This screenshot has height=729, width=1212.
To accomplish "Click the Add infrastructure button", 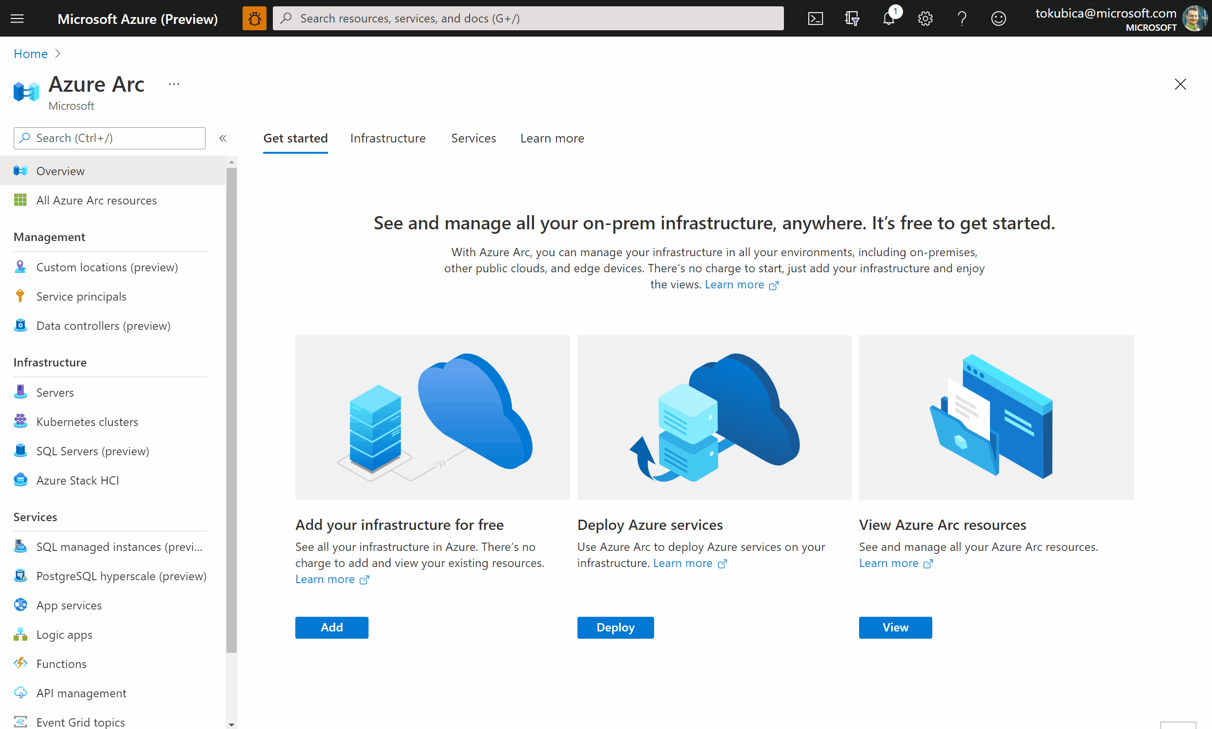I will (x=331, y=628).
